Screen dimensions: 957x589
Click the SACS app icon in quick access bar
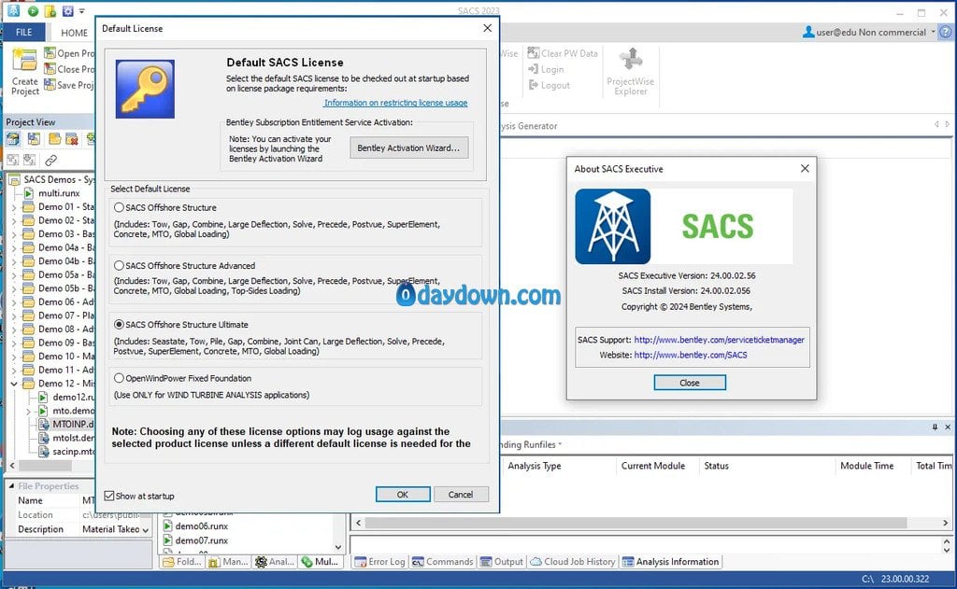coord(13,10)
